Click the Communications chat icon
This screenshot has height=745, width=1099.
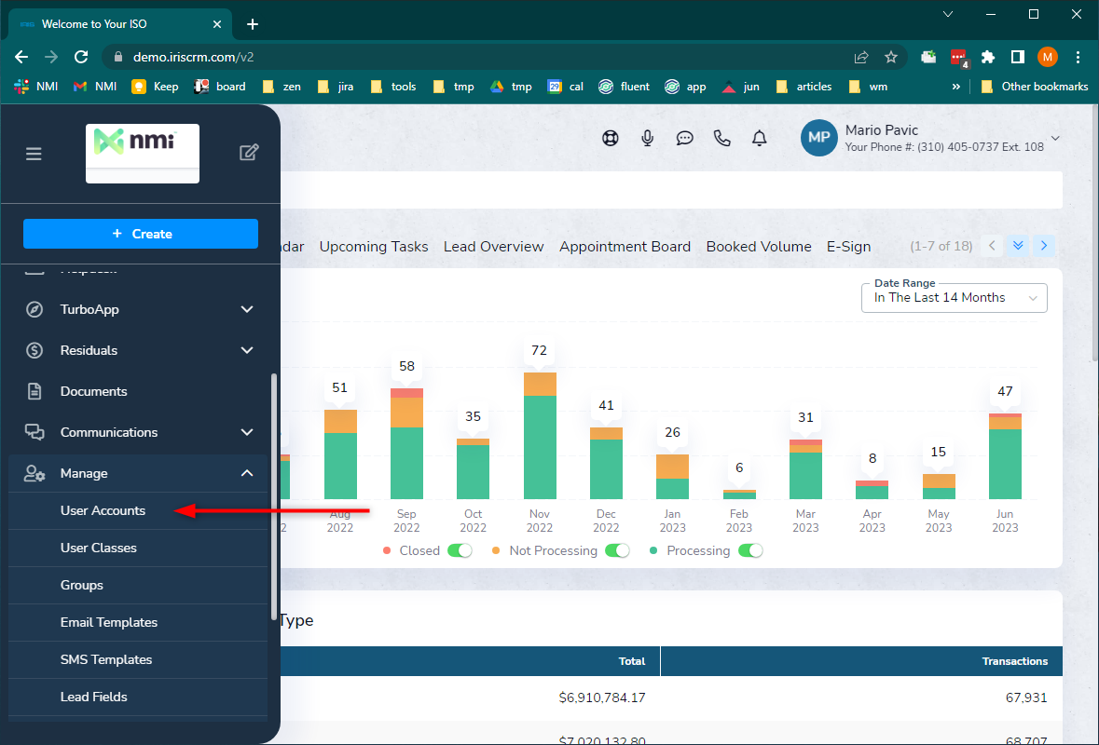click(x=34, y=432)
